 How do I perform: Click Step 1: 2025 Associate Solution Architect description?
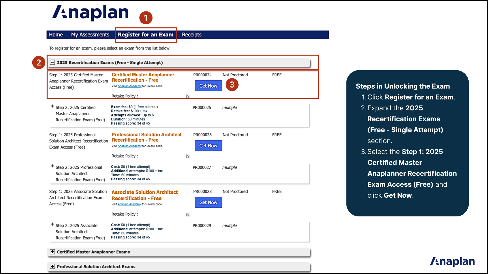pyautogui.click(x=78, y=198)
